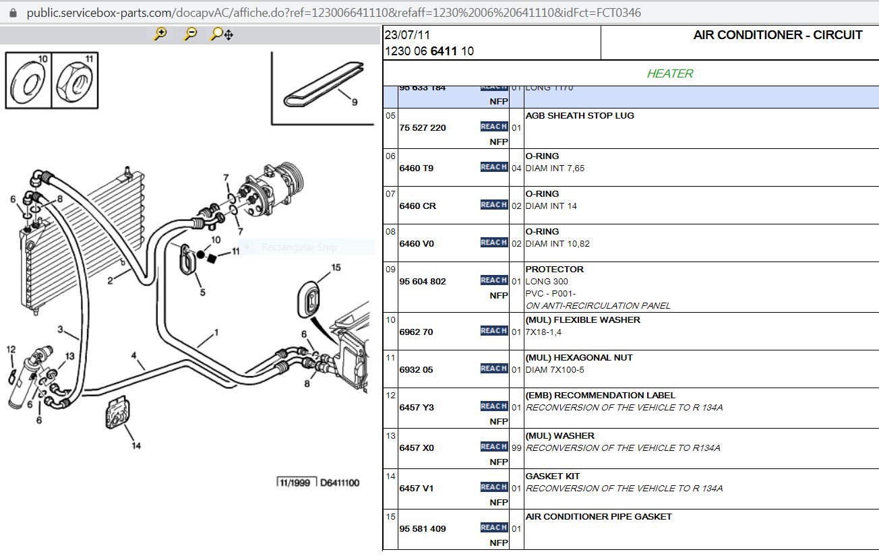
Task: Select part number 6460 T9
Action: 417,168
